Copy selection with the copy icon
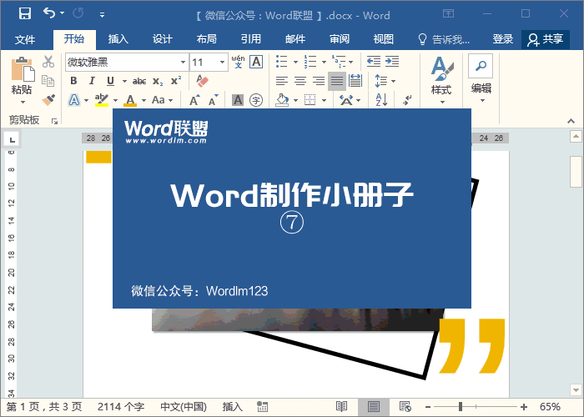The width and height of the screenshot is (584, 417). (x=48, y=80)
